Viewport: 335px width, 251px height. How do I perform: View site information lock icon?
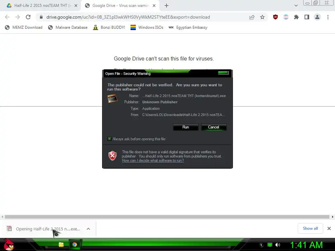tap(41, 17)
